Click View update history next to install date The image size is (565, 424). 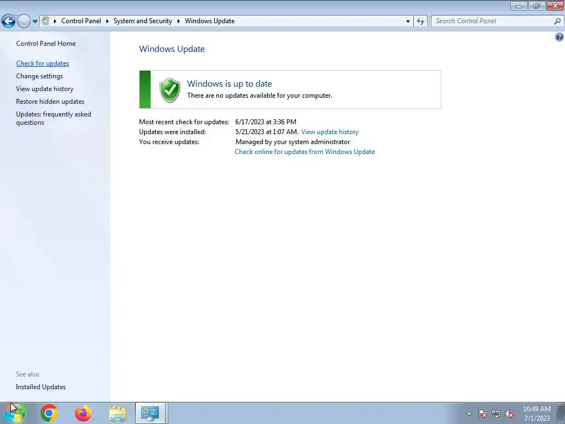(330, 132)
